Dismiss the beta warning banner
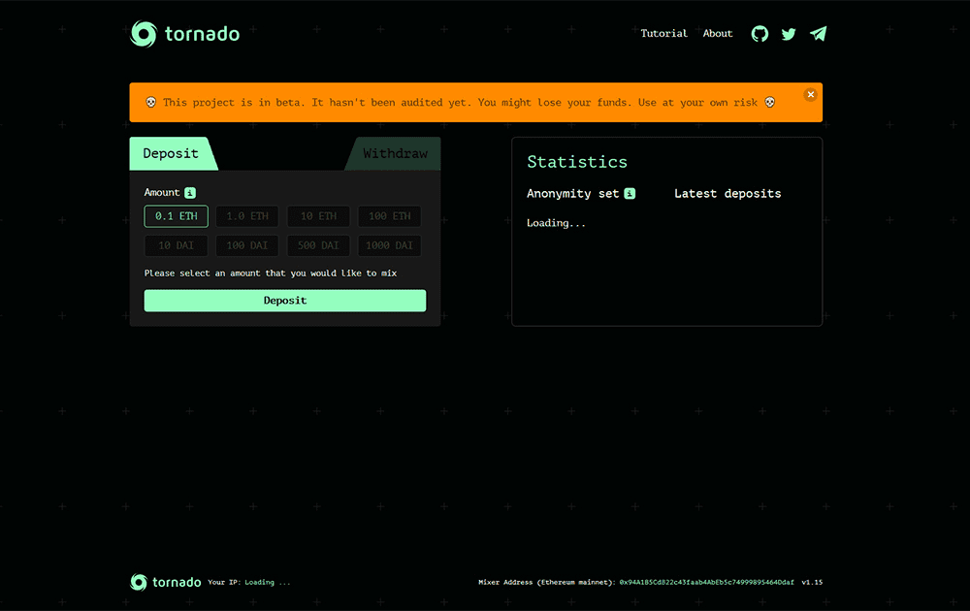Screen dimensions: 970x611 (x=811, y=94)
